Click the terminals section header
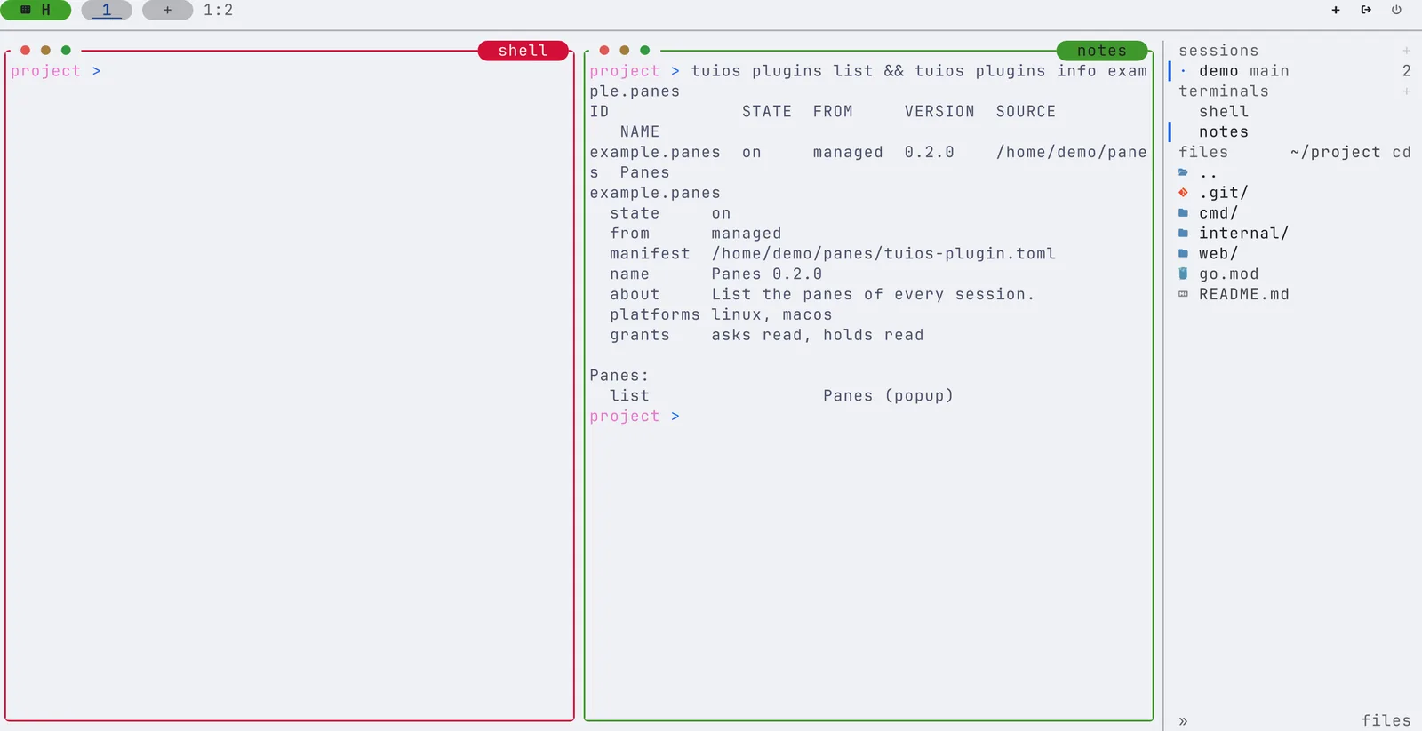 1224,91
